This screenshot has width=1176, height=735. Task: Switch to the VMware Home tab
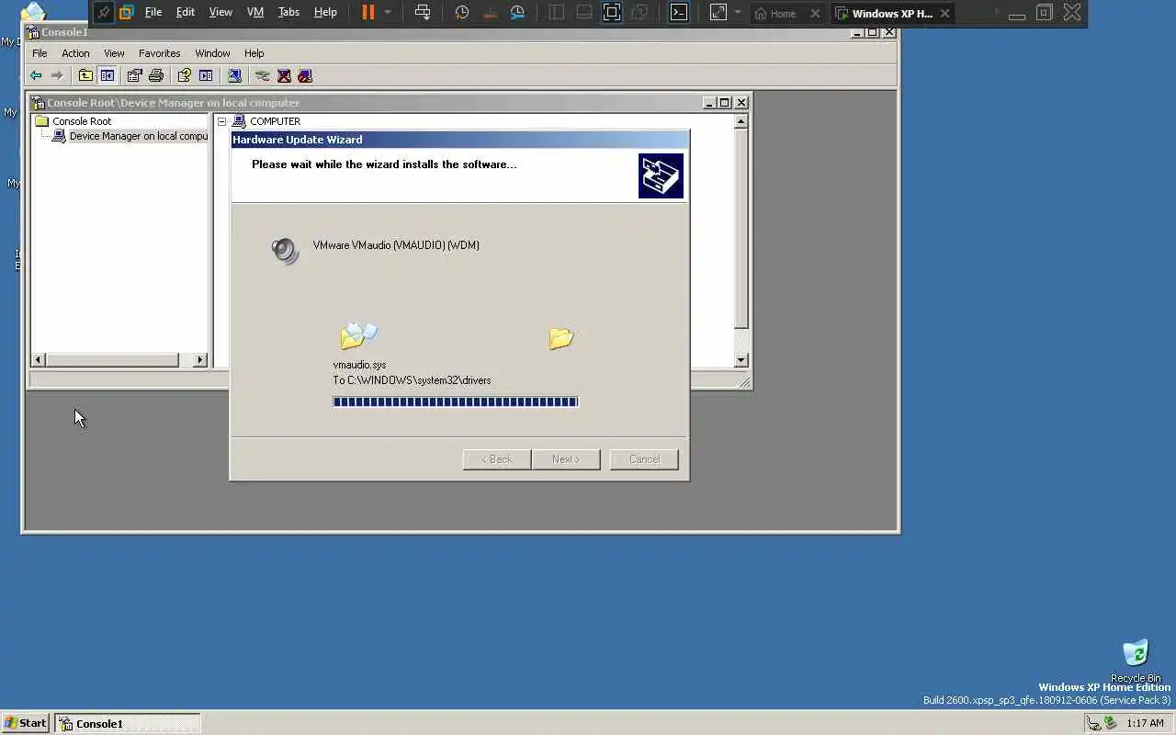pos(775,13)
